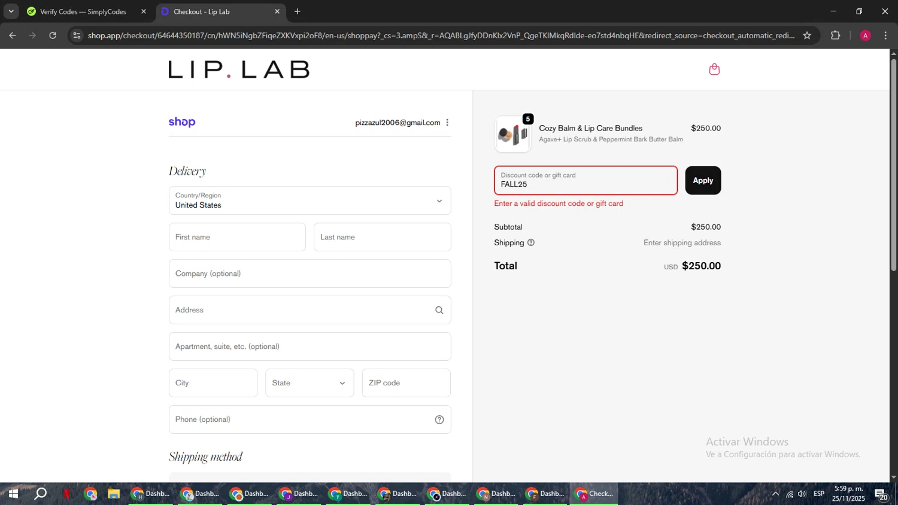This screenshot has width=898, height=505.
Task: Expand Country/Region dropdown
Action: click(x=310, y=200)
